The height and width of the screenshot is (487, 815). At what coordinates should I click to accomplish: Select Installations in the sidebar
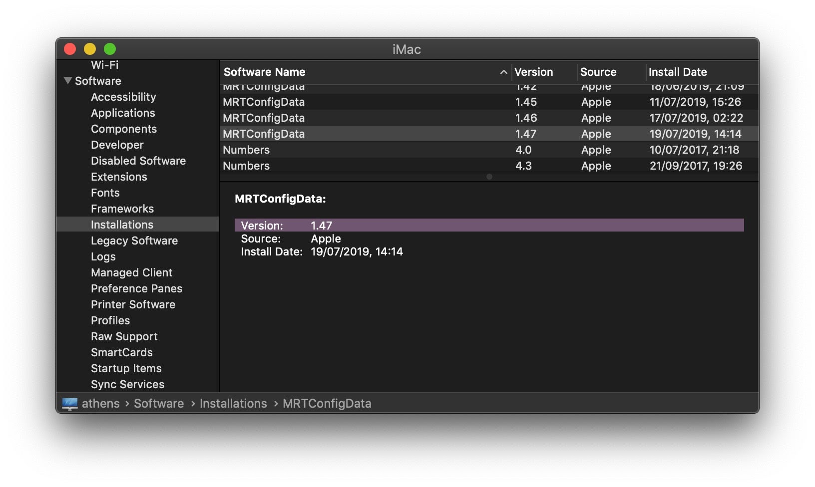coord(122,225)
